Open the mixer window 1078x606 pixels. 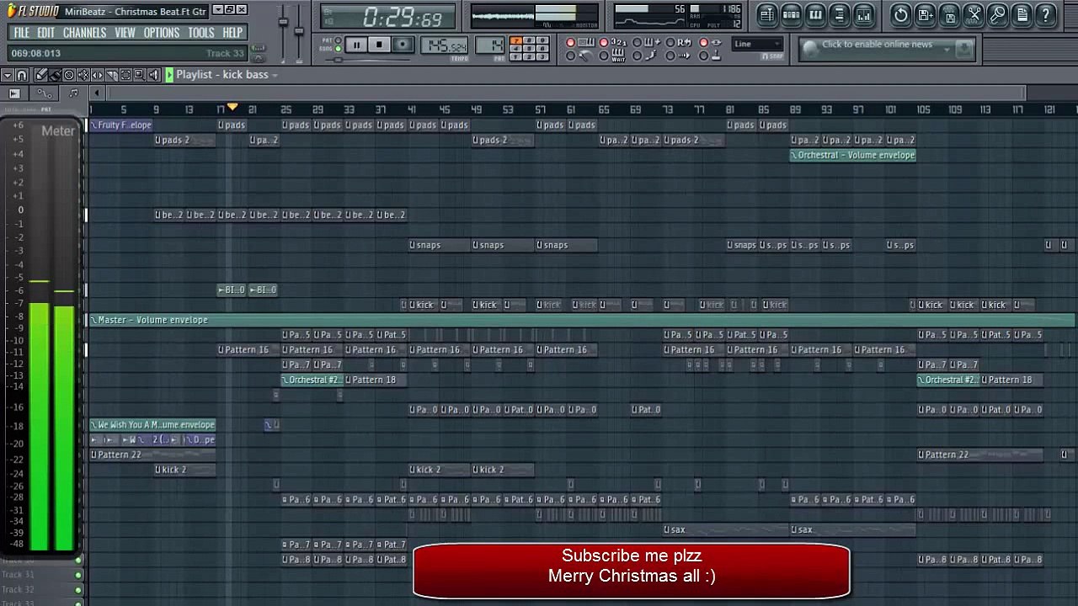[x=864, y=14]
